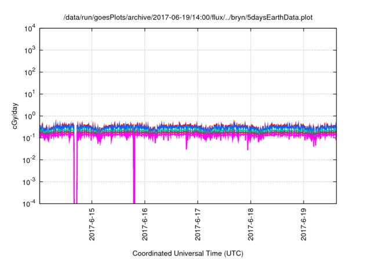Click the 2017-6-16 date tick label
This screenshot has width=371, height=259.
(x=145, y=224)
